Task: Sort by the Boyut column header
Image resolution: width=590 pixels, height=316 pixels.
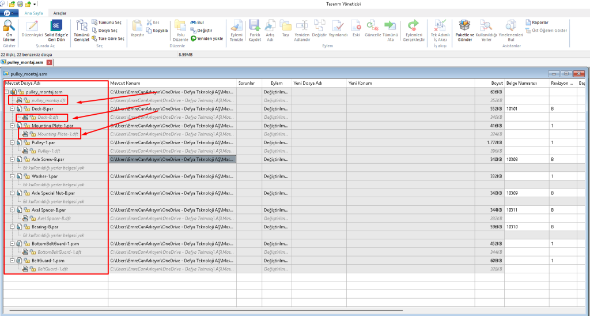Action: (x=496, y=83)
